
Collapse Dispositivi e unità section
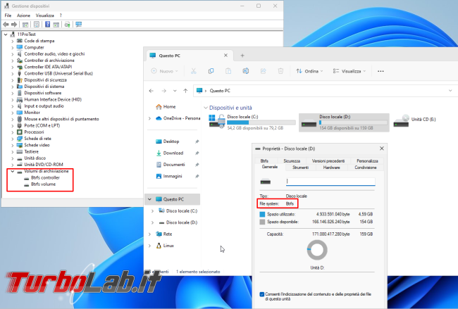[x=206, y=108]
